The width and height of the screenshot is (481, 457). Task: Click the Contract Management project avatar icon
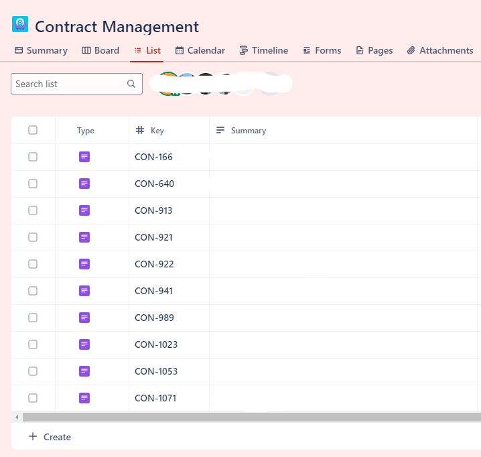click(x=20, y=24)
